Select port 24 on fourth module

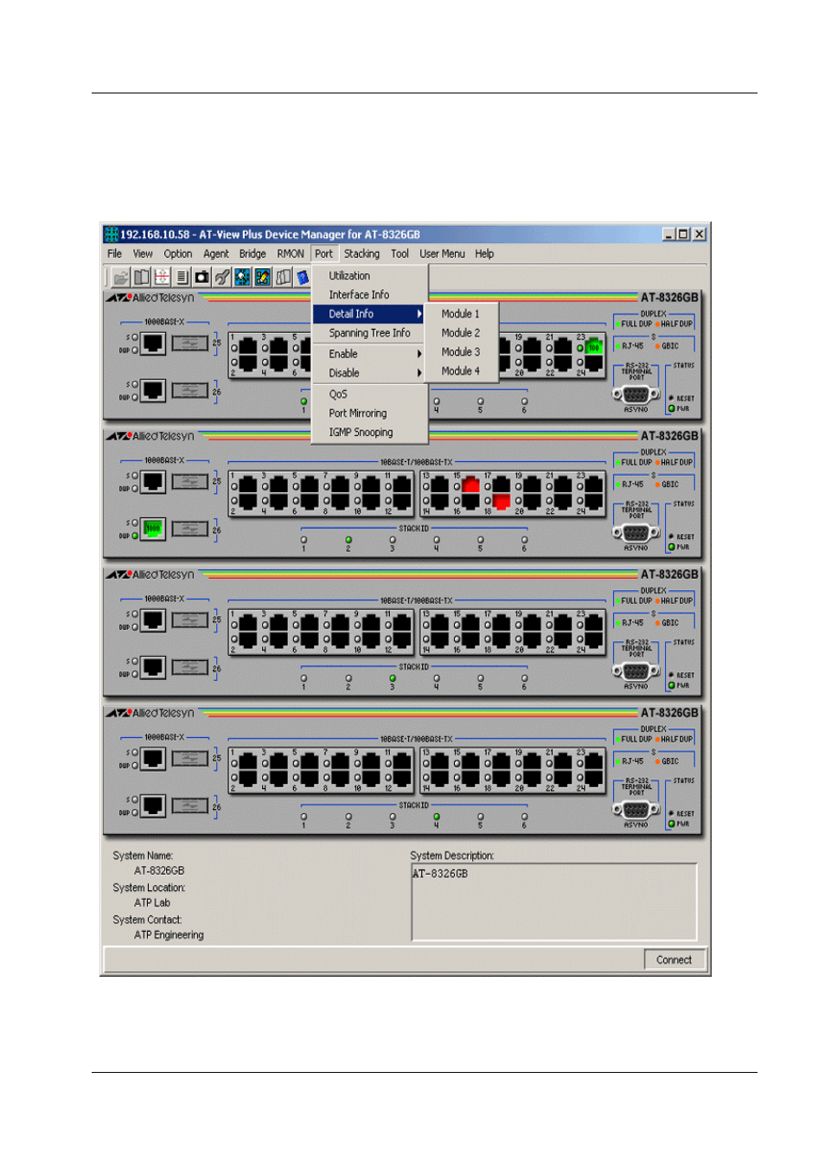(594, 779)
